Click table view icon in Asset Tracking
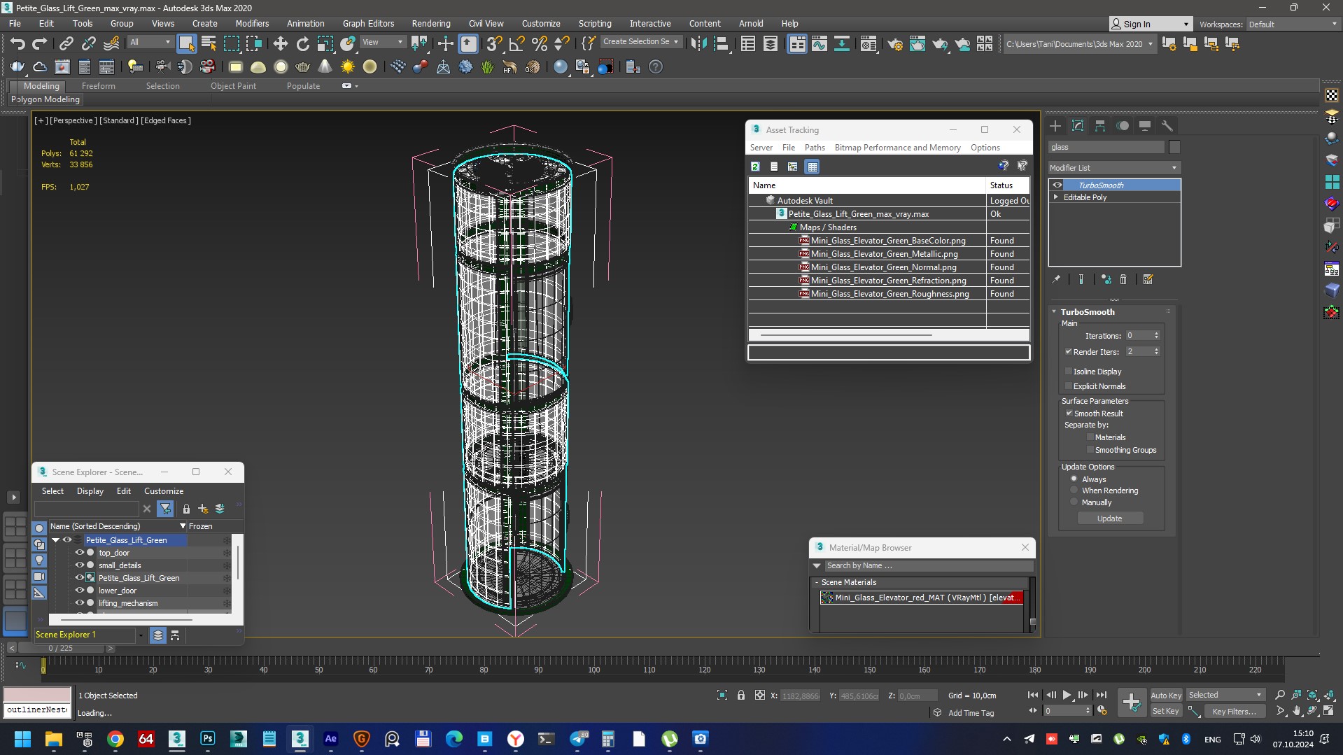Screen dimensions: 1343x755 coord(812,167)
